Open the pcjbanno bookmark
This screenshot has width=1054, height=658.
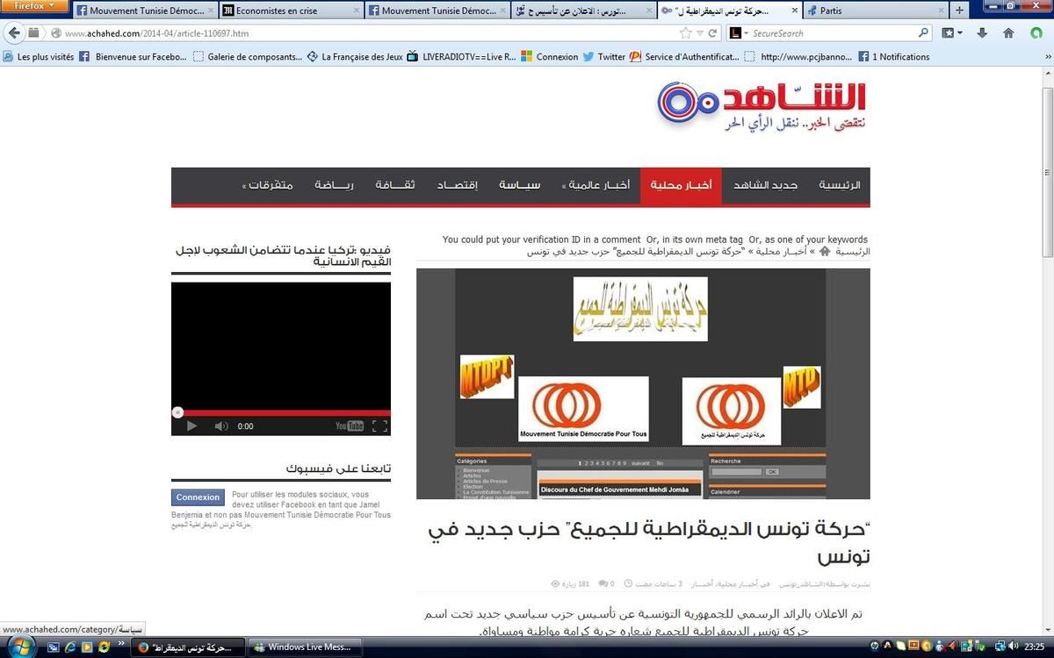click(798, 57)
